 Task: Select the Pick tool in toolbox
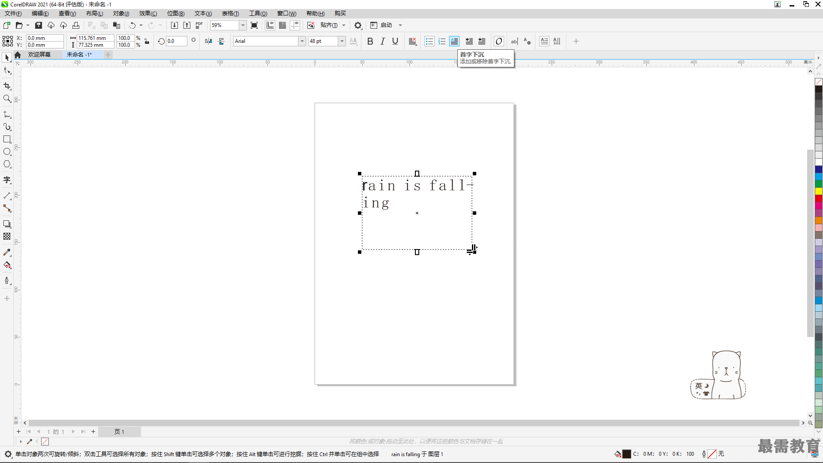click(x=7, y=57)
